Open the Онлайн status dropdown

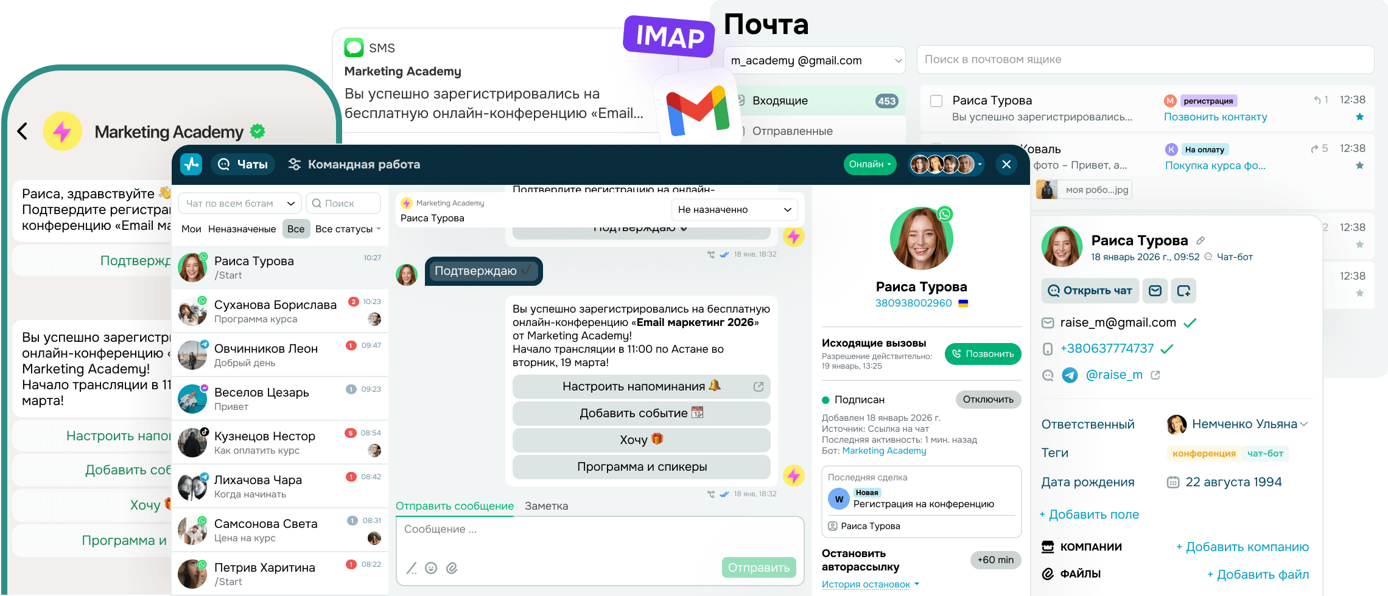coord(870,164)
